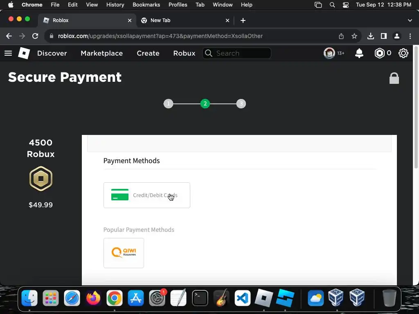The image size is (419, 314).
Task: Choose Credit/Debit Cards payment method
Action: [x=147, y=195]
